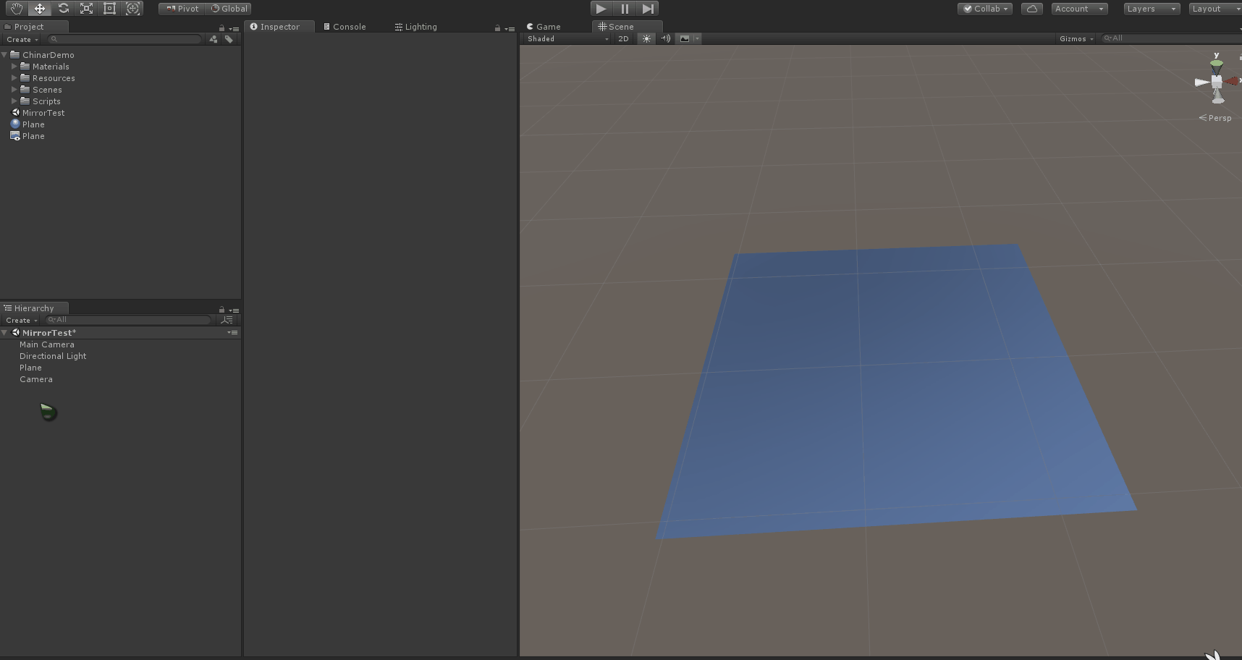Open the Layers dropdown
The width and height of the screenshot is (1242, 660).
[x=1150, y=9]
